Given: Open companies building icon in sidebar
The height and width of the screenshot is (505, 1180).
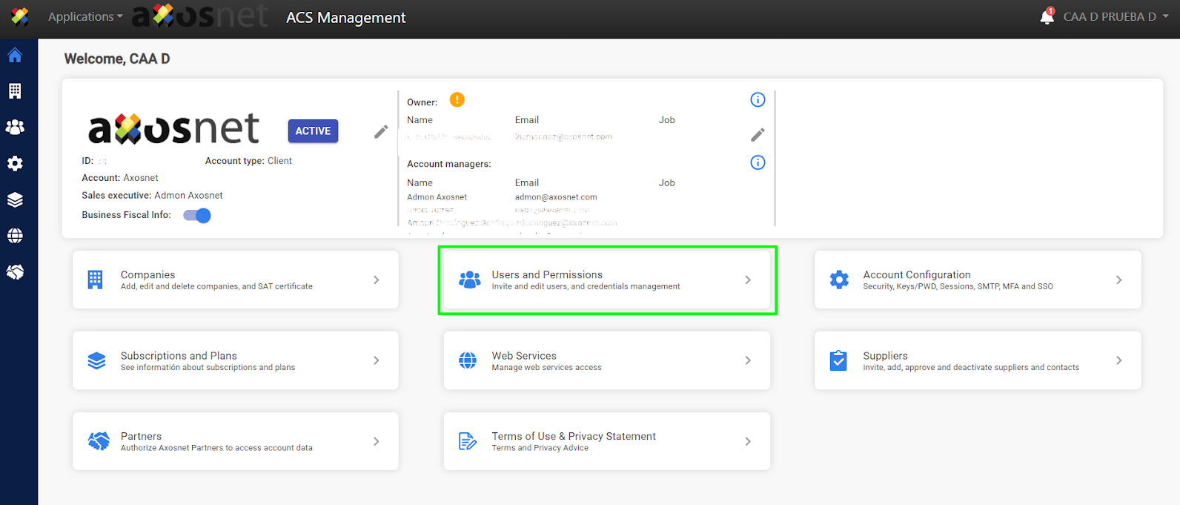Looking at the screenshot, I should click(15, 91).
